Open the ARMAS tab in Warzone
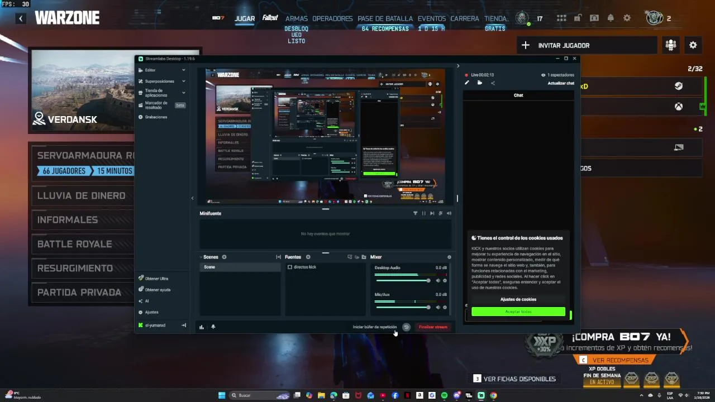This screenshot has width=715, height=402. tap(297, 18)
